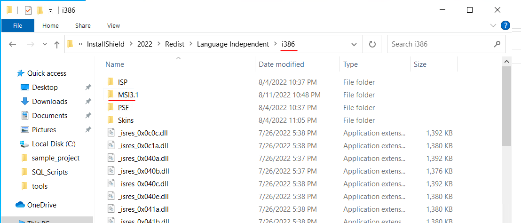Expand the ribbon with chevron arrow
Viewport: 521px width, 223px height.
493,25
